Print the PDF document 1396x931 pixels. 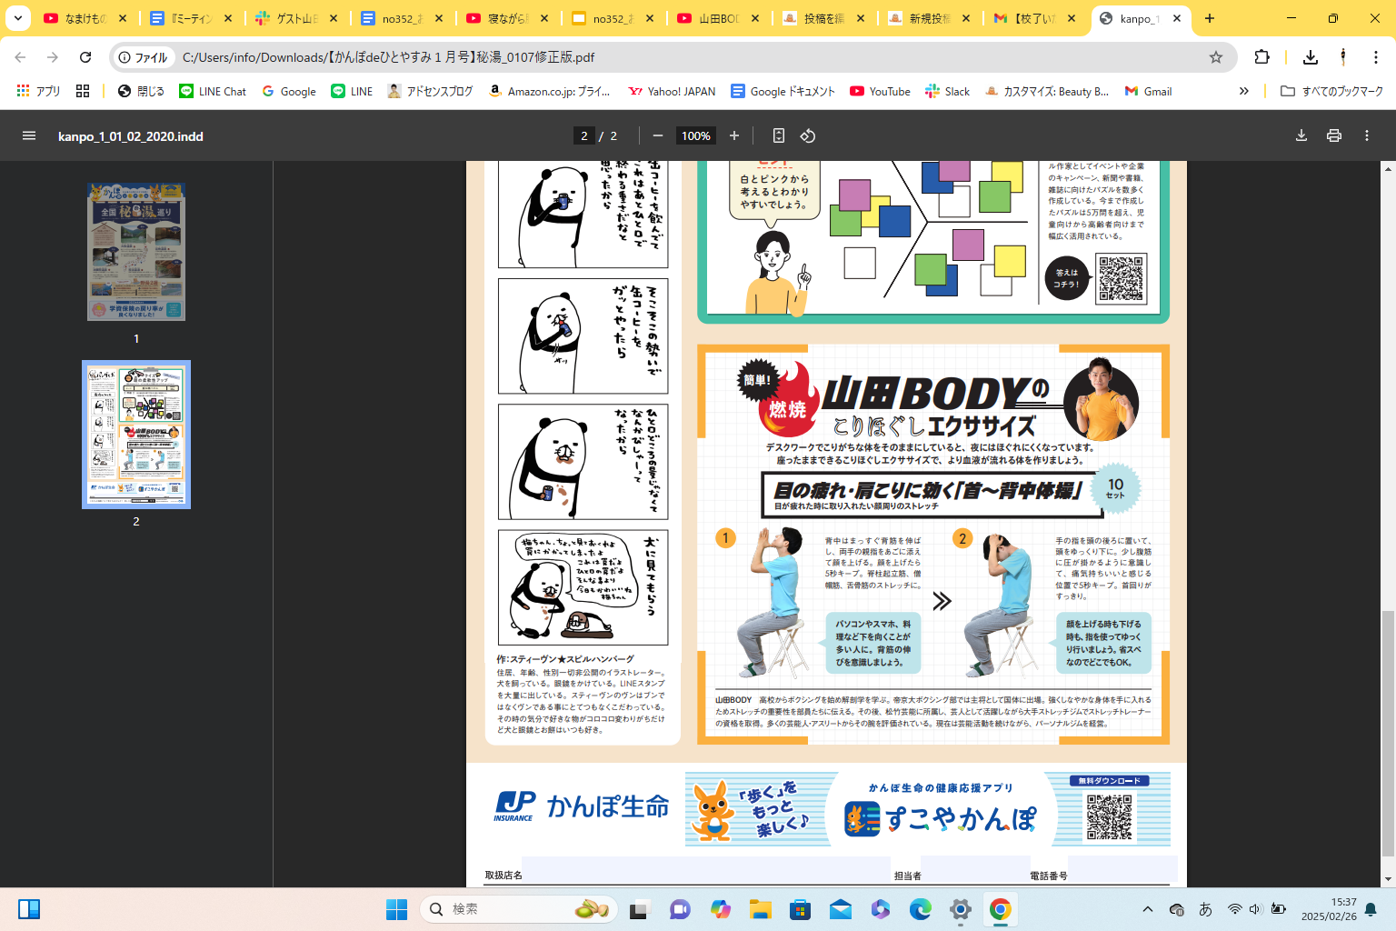click(x=1334, y=135)
